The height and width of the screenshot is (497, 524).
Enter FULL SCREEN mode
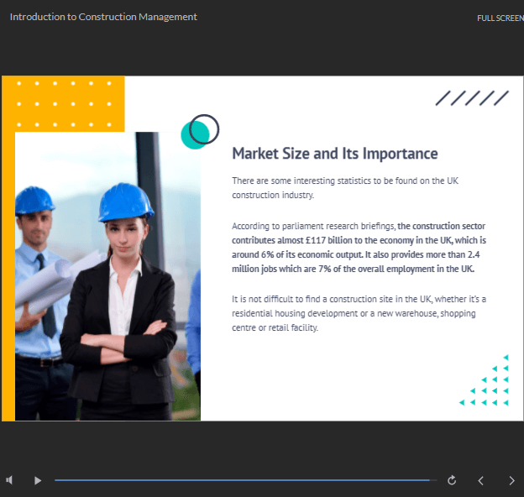[500, 18]
